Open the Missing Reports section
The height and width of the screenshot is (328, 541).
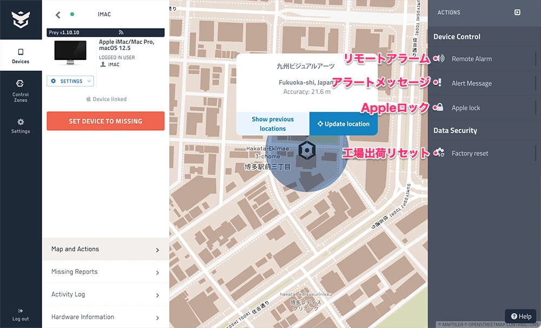point(105,272)
